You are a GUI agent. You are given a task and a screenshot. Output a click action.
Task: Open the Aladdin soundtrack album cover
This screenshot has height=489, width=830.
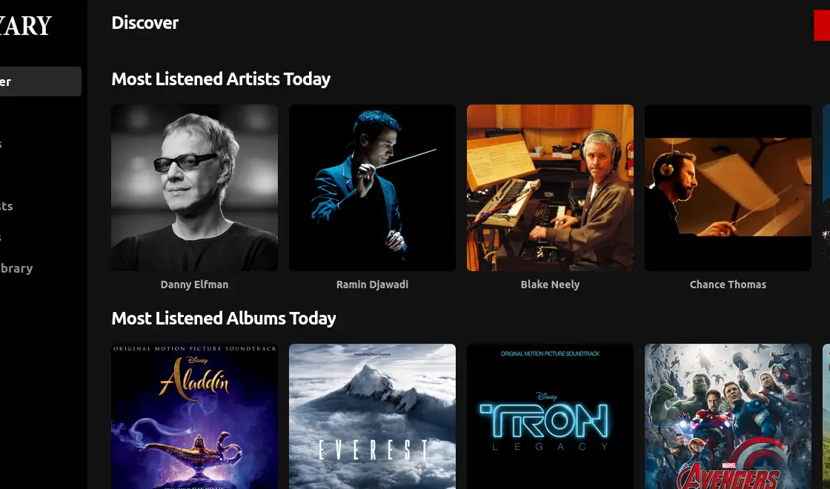194,416
